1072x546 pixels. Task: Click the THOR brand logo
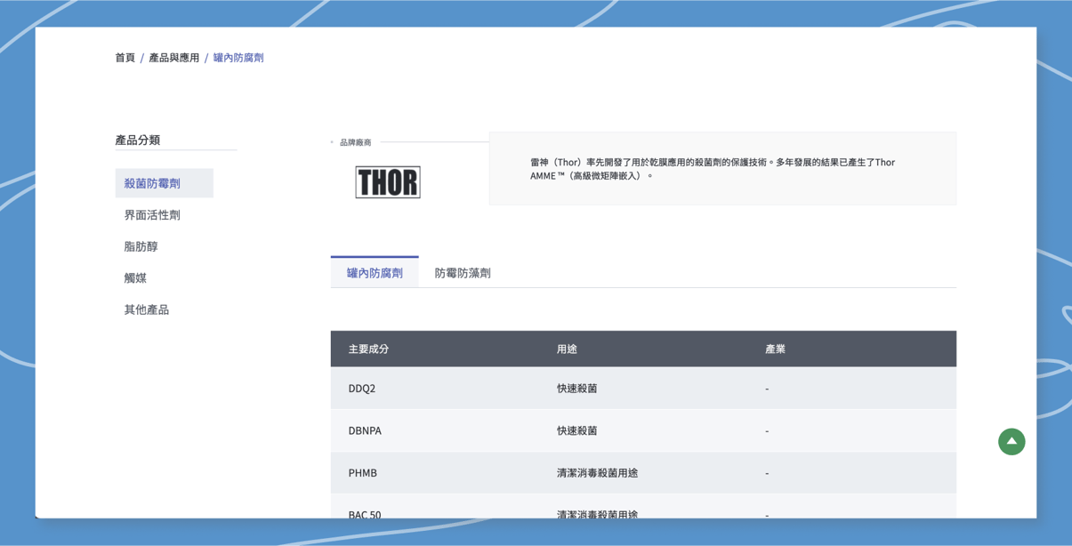point(387,182)
